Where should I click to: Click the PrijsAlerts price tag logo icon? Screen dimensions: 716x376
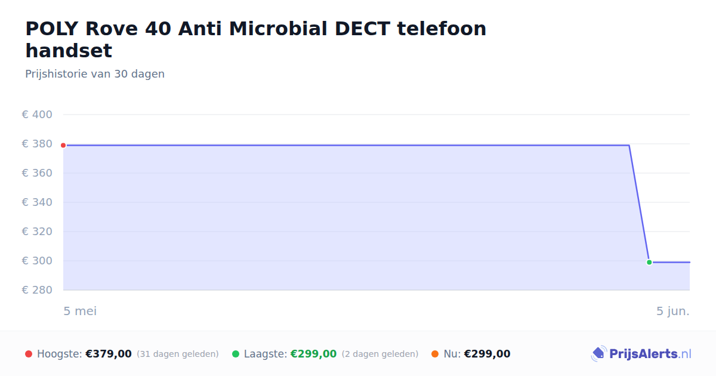point(598,354)
